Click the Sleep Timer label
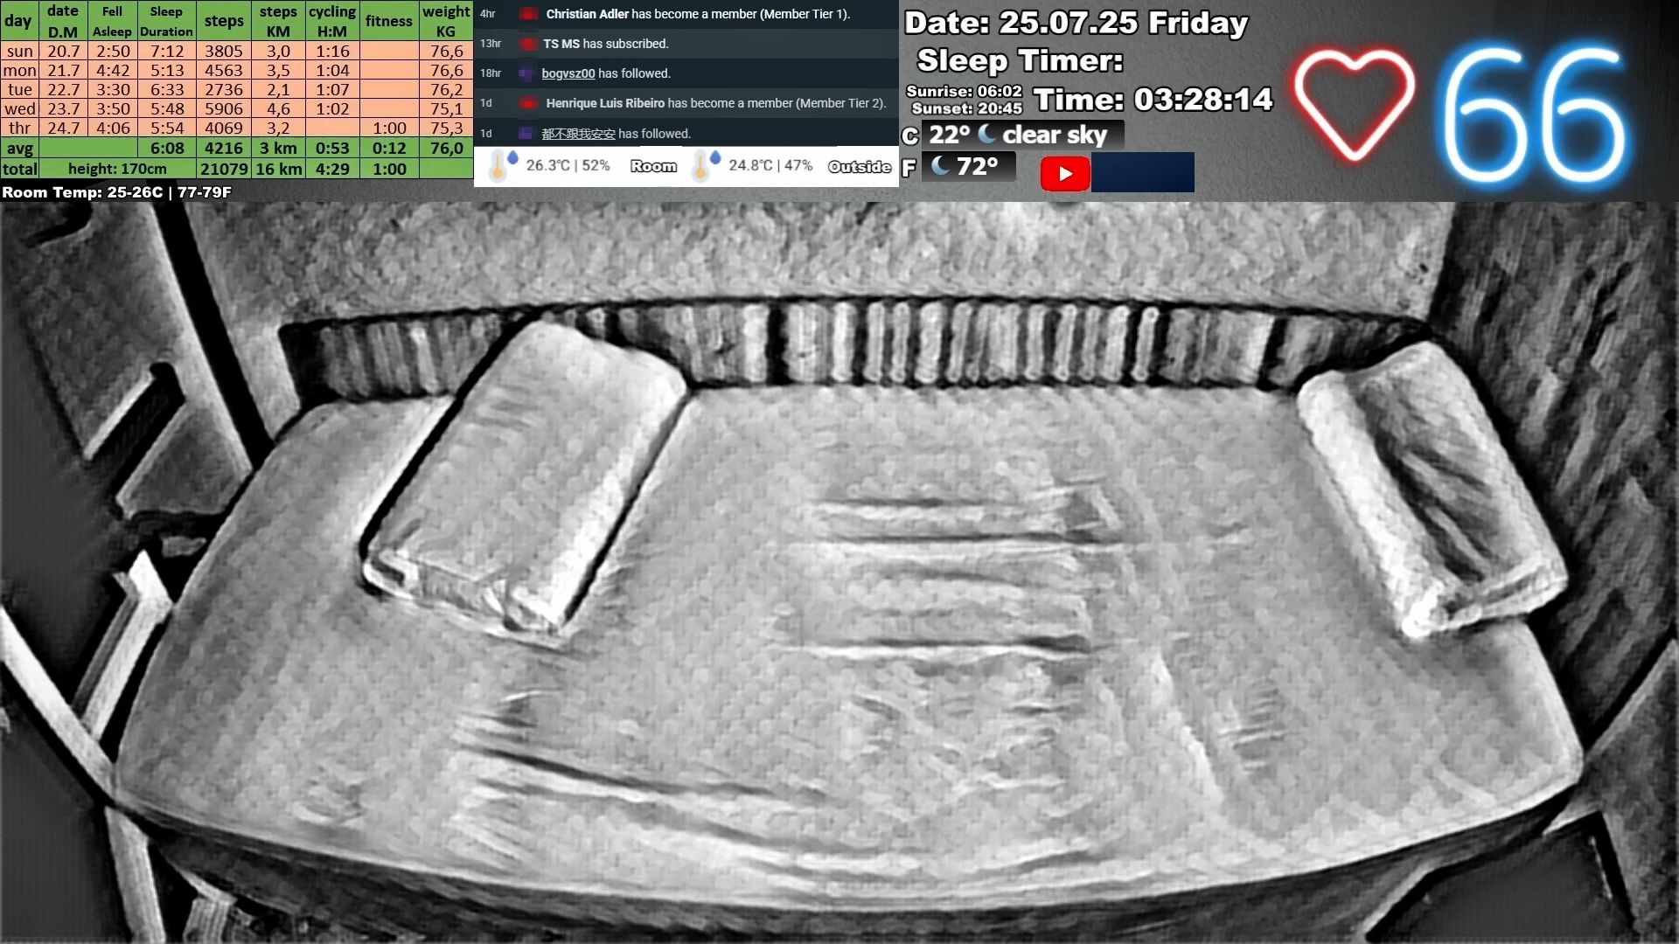The image size is (1679, 944). tap(1020, 60)
